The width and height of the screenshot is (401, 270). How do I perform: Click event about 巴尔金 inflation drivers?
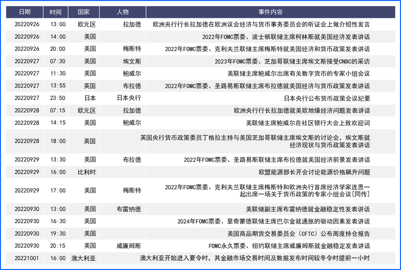[274, 222]
